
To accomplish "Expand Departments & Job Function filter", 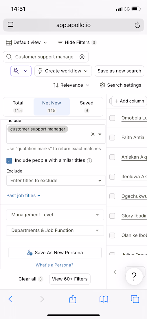I will [x=55, y=231].
